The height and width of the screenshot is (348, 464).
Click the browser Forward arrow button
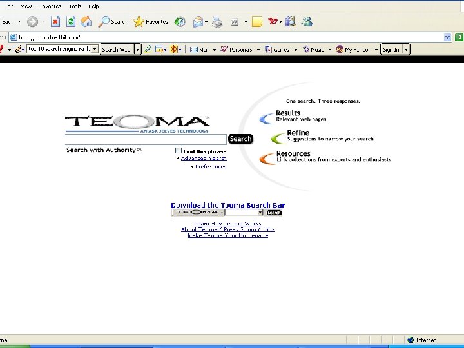[x=33, y=22]
